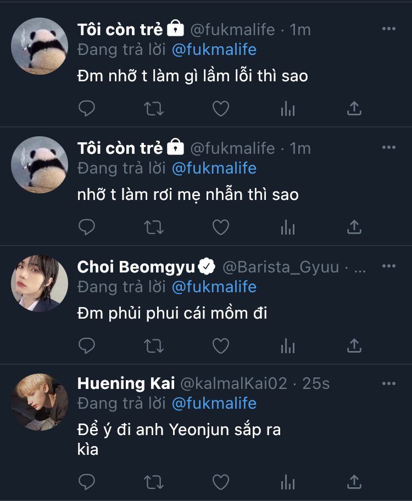View analytics for the first tweet
Viewport: 412px width, 501px height.
click(288, 108)
